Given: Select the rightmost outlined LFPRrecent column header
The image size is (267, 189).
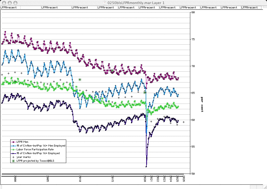Looking at the screenshot, I should click(251, 8).
